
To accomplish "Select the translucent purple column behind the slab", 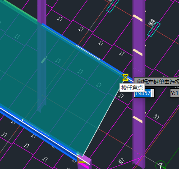I will point(42,55).
